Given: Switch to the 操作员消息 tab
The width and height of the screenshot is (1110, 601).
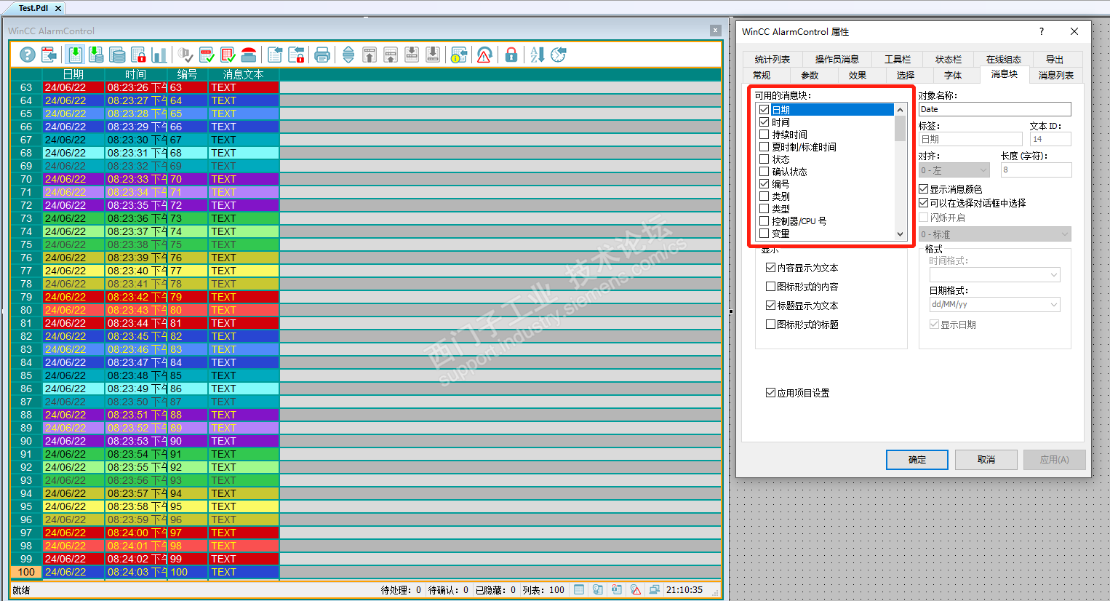Looking at the screenshot, I should coord(837,60).
